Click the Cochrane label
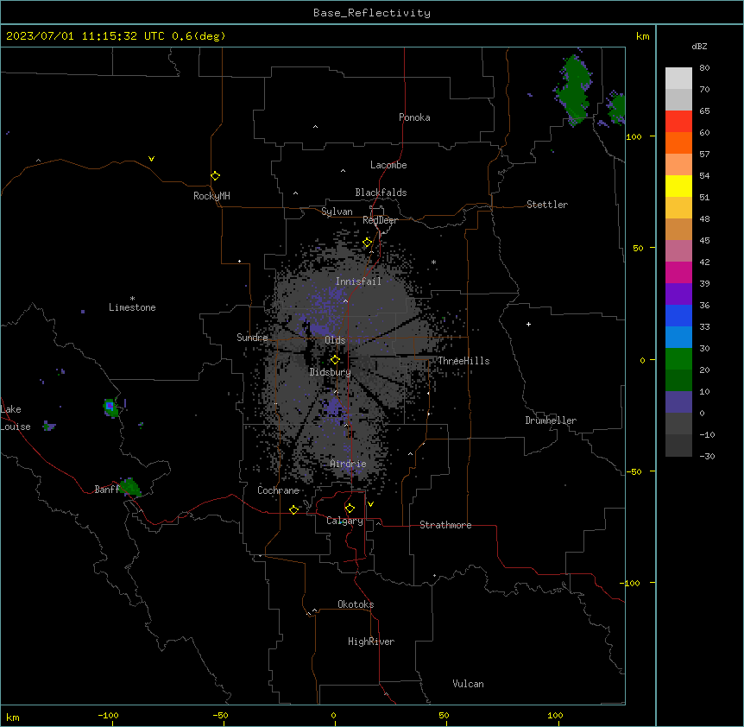 click(279, 490)
